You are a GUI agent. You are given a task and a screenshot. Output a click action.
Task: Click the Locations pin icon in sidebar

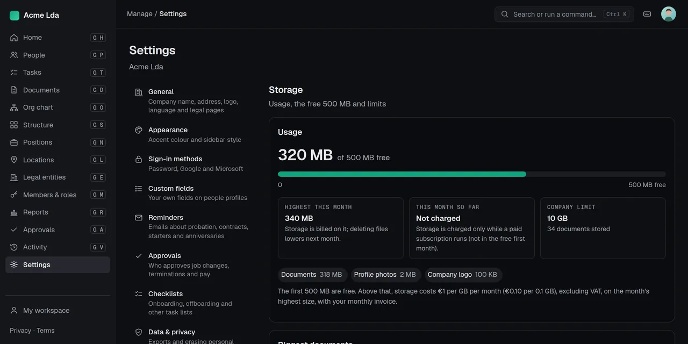14,160
